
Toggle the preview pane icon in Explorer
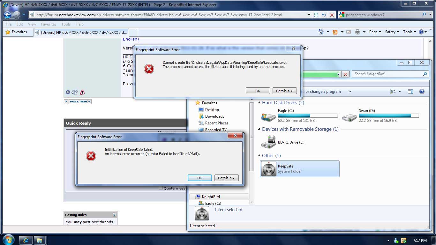410,92
